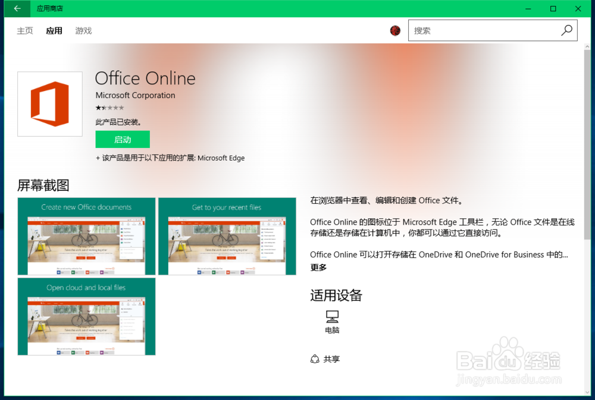Expand the Microsoft Edge extension note
Screen dimensions: 595x400
coord(170,158)
